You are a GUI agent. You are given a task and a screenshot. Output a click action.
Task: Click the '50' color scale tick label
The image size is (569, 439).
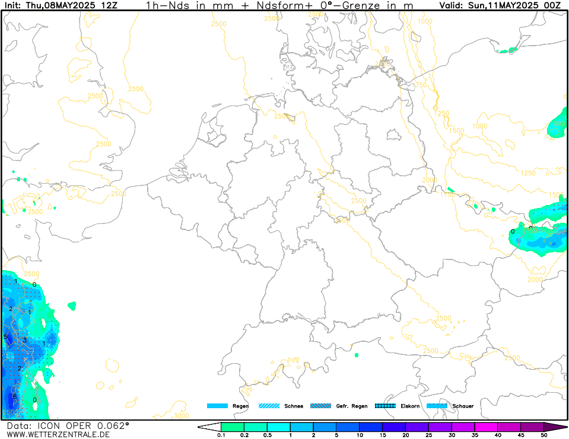tap(543, 435)
